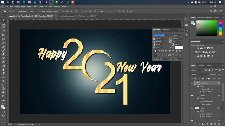Image resolution: width=225 pixels, height=127 pixels.
Task: Hide the New Year text layer
Action: [x=192, y=83]
